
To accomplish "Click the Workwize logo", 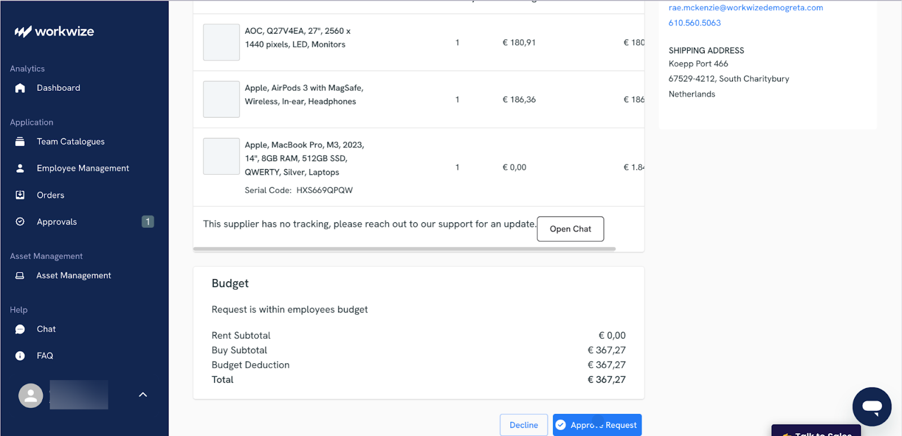I will click(x=54, y=32).
